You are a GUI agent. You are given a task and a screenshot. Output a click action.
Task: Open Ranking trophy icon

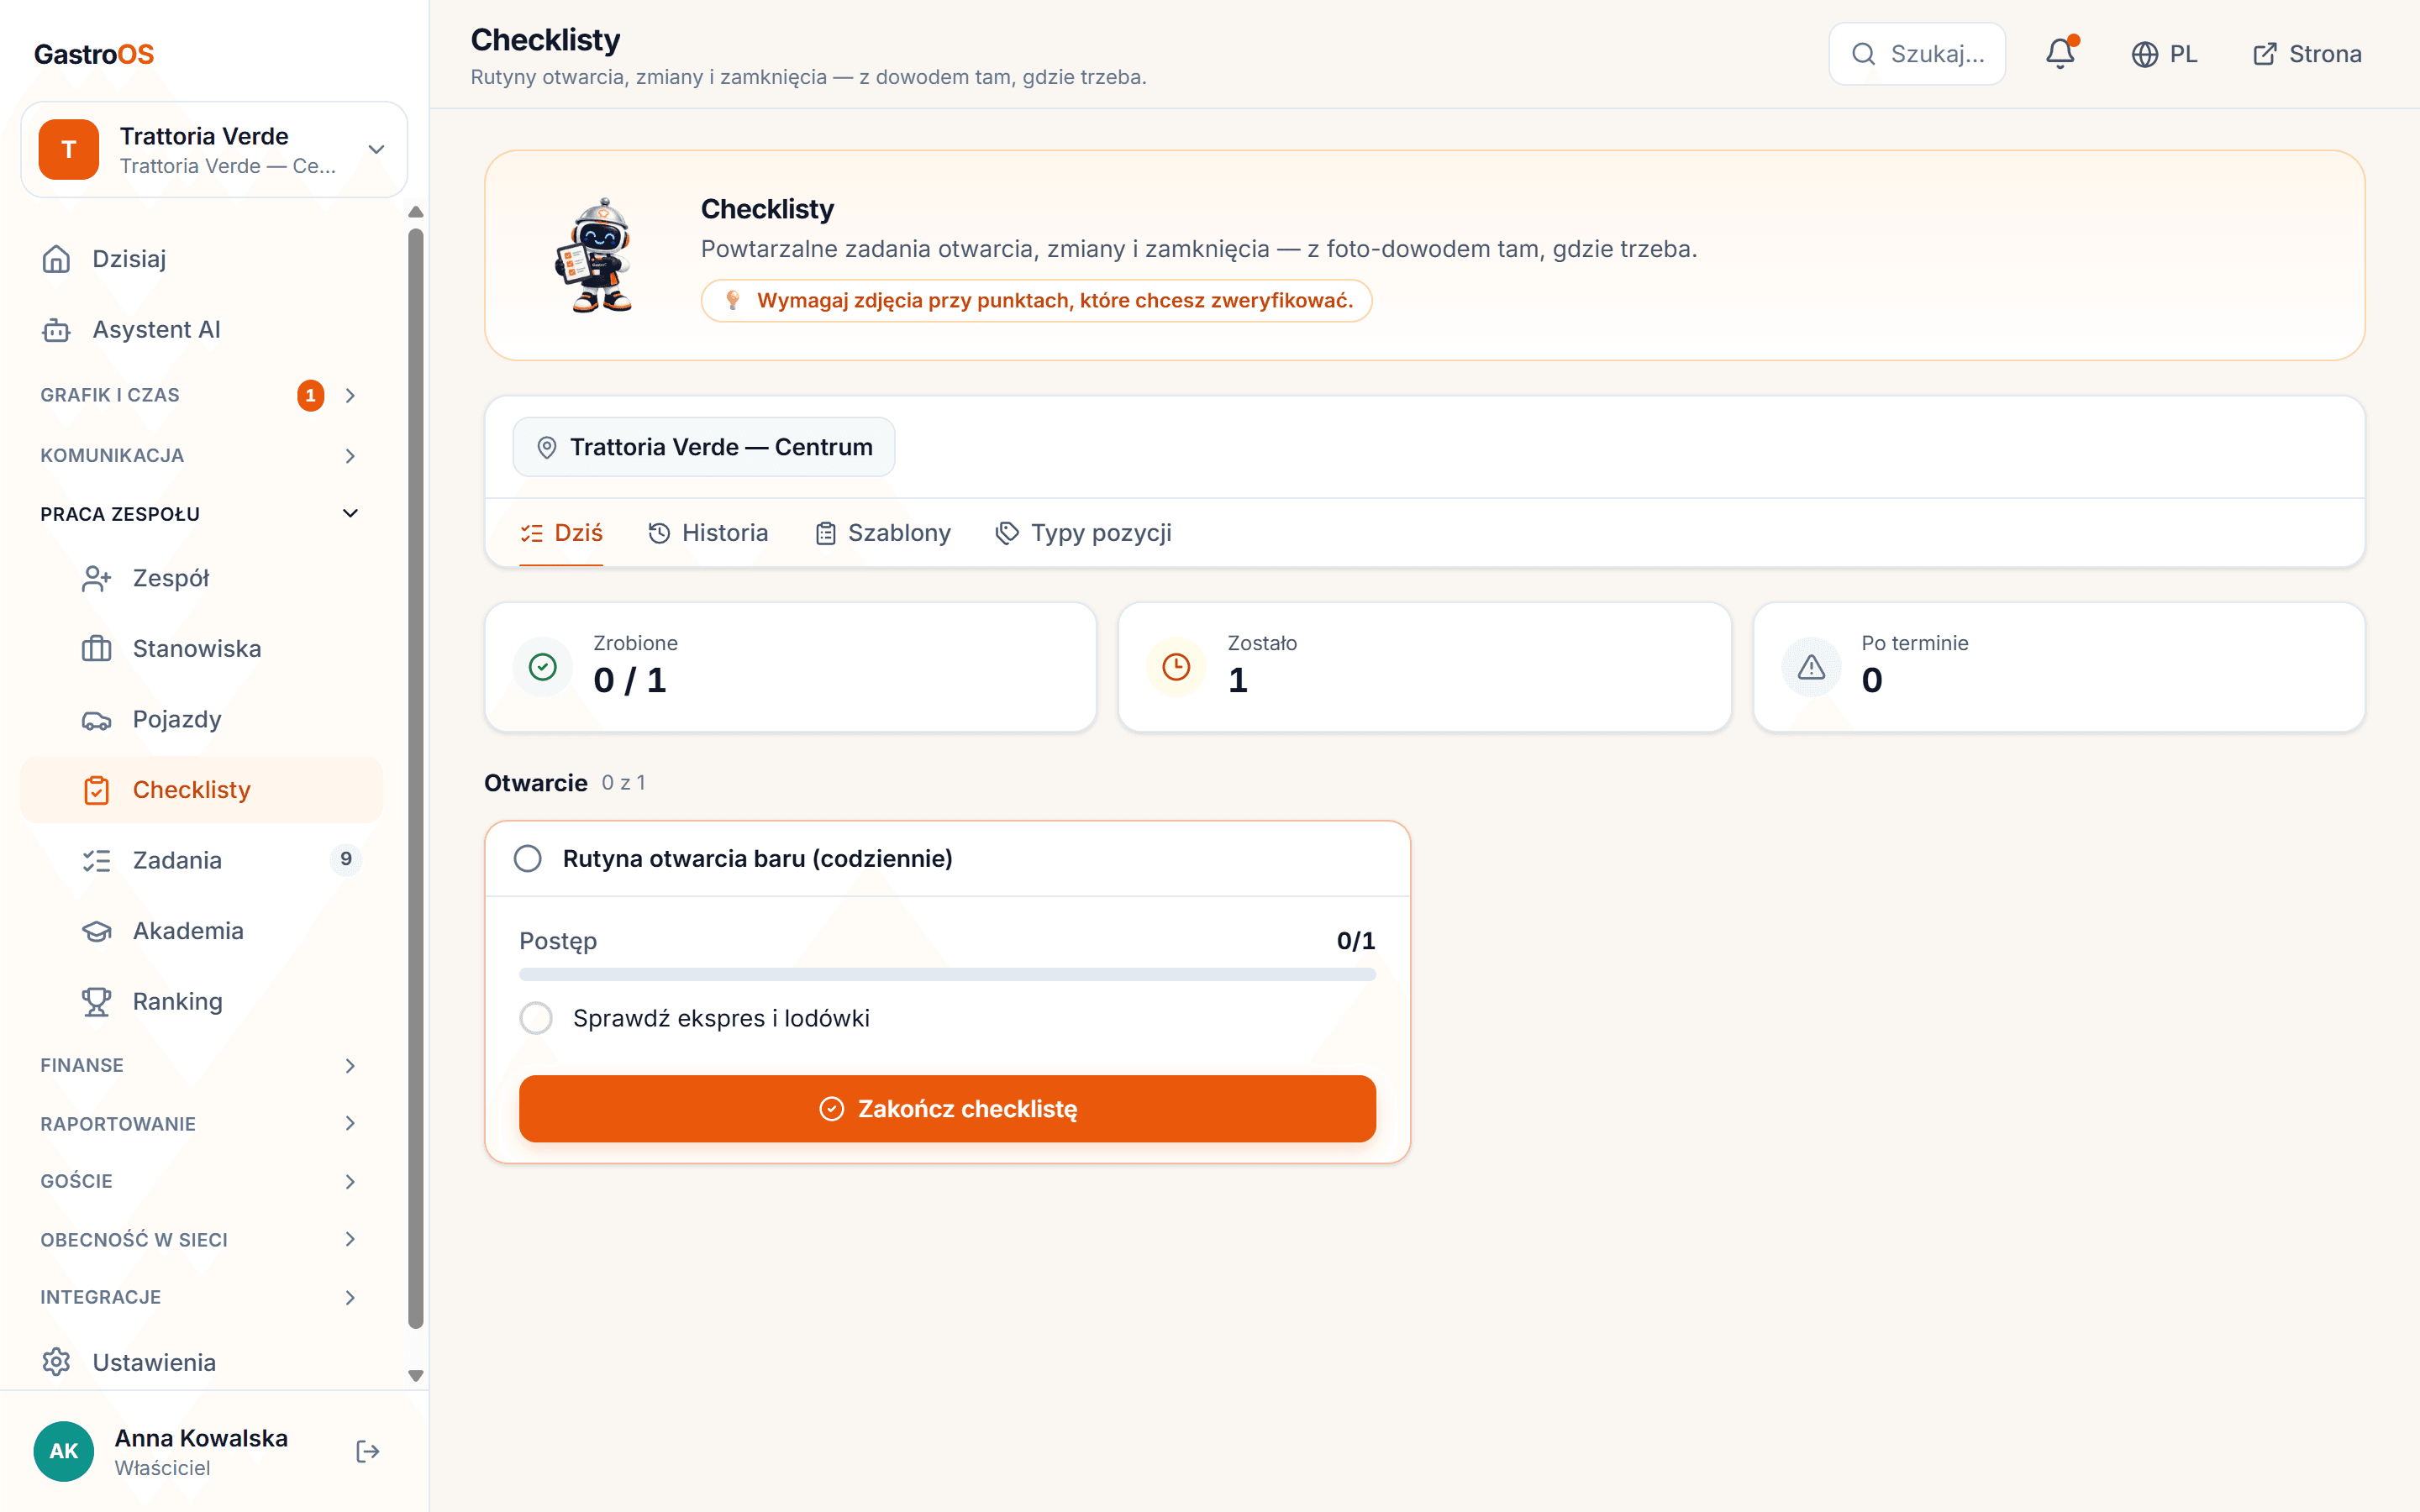coord(96,1002)
